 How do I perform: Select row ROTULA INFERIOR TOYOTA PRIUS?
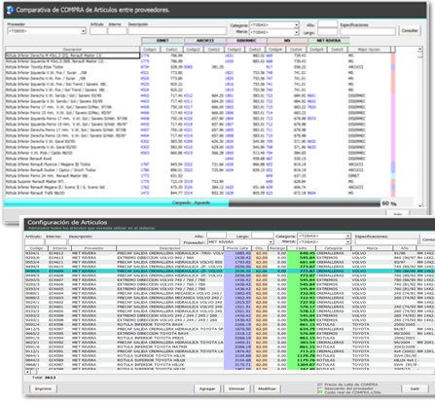230,338
